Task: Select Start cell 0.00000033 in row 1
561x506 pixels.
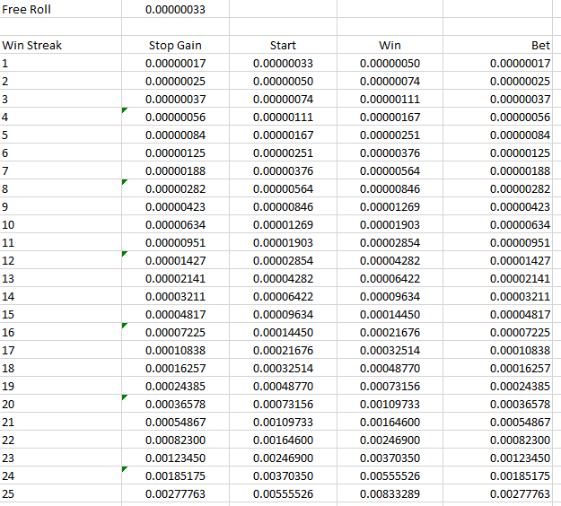Action: coord(283,63)
